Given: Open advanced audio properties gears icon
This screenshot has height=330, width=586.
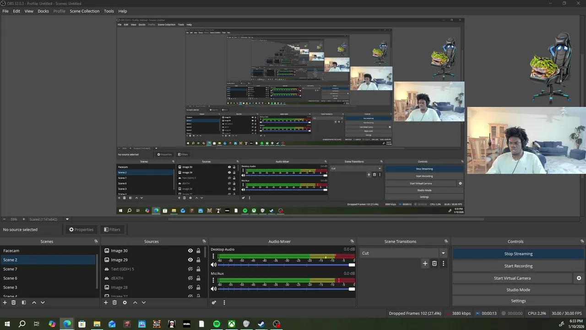Looking at the screenshot, I should pyautogui.click(x=214, y=302).
